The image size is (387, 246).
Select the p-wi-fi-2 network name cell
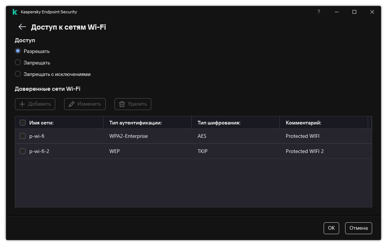click(39, 151)
